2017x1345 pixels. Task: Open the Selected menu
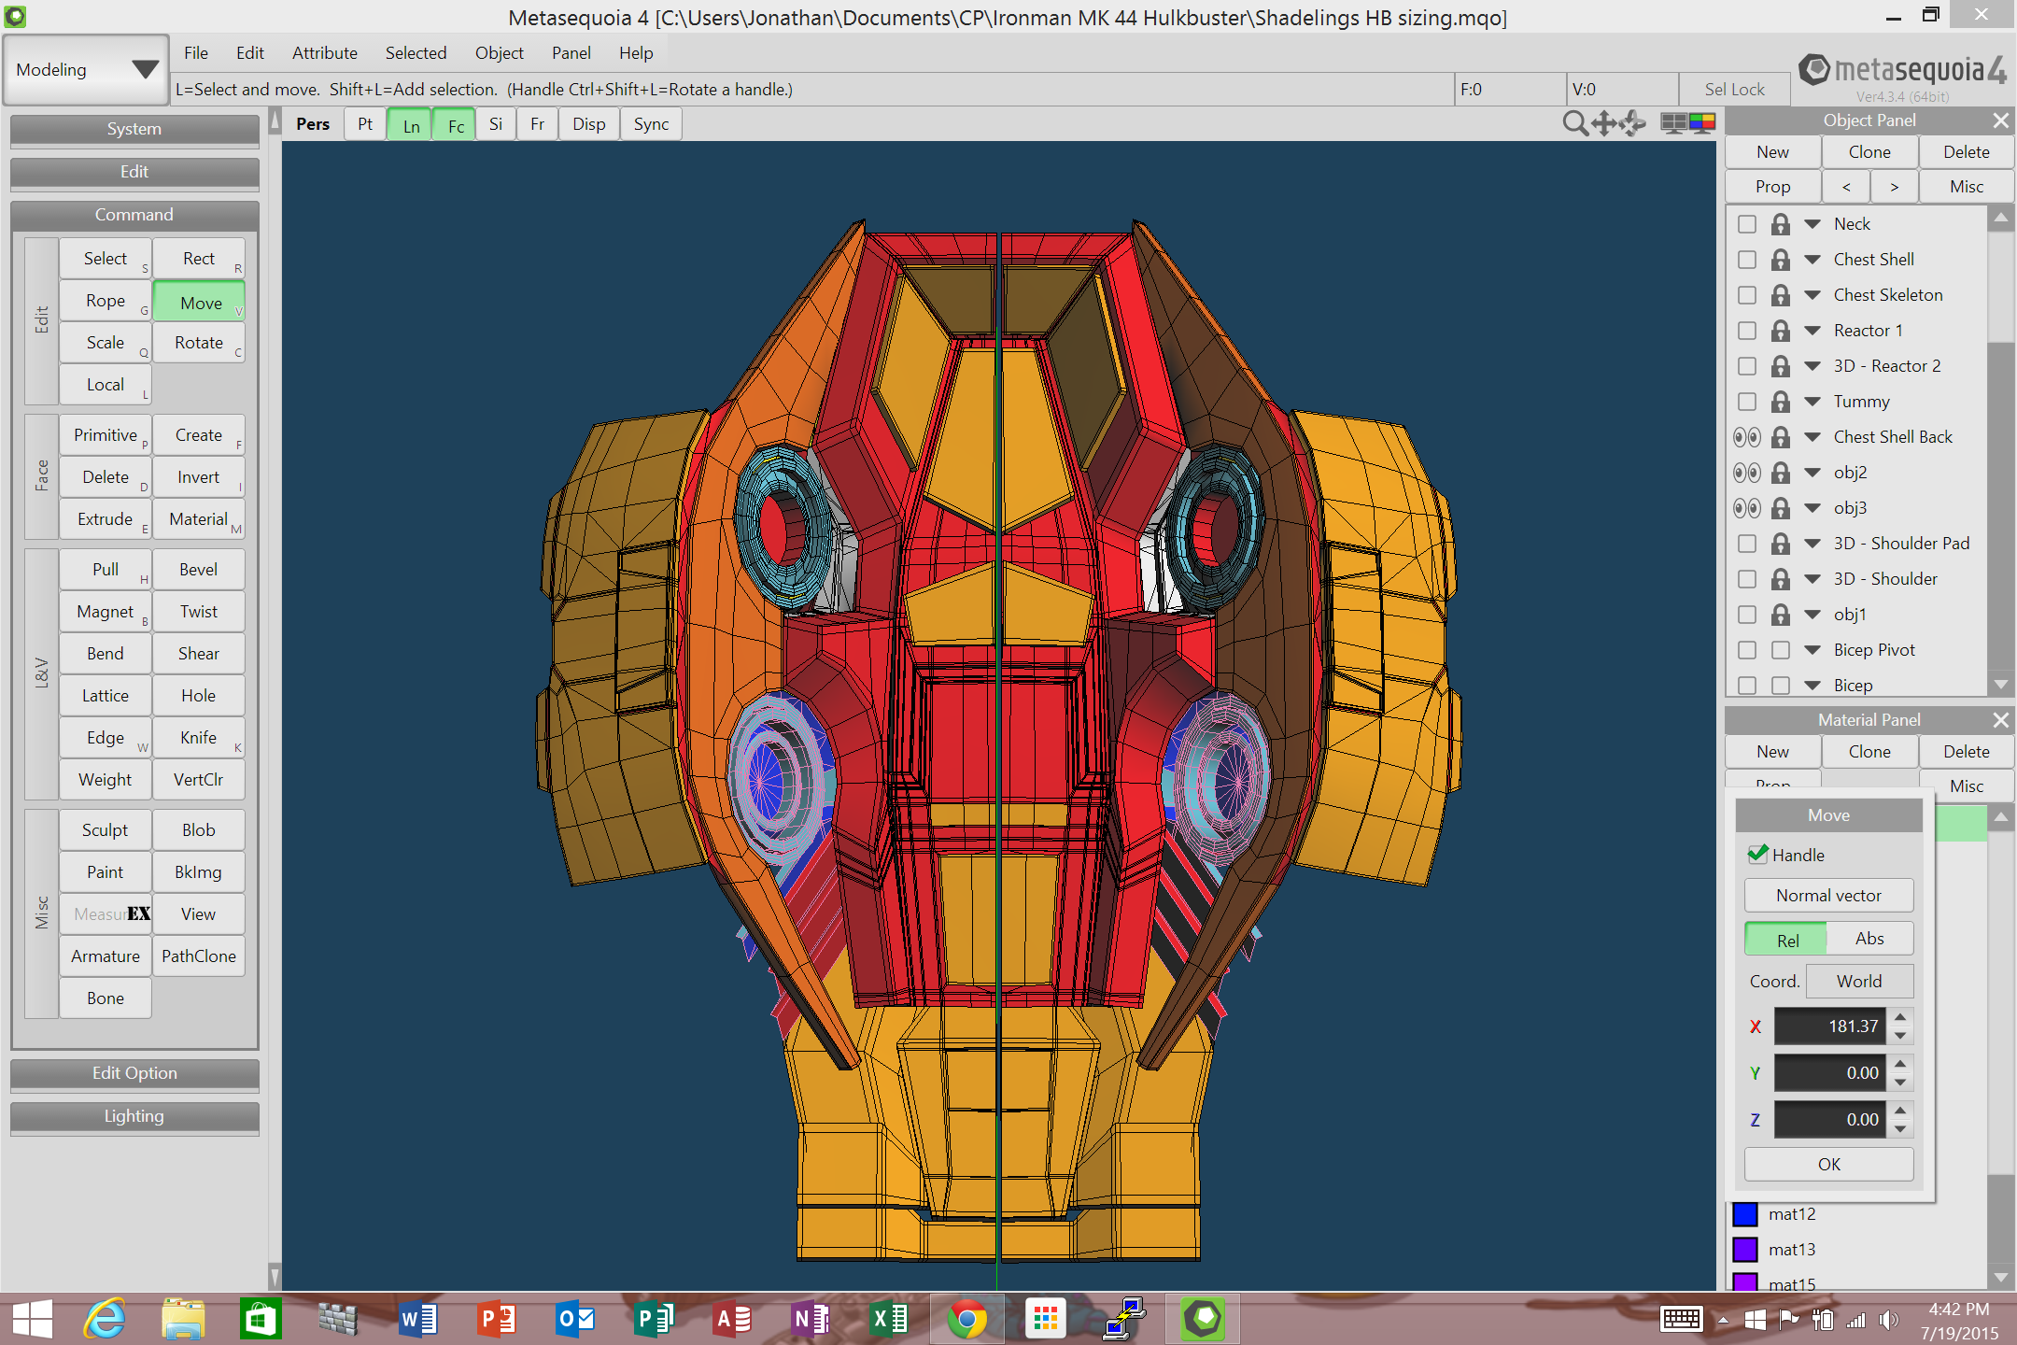416,53
